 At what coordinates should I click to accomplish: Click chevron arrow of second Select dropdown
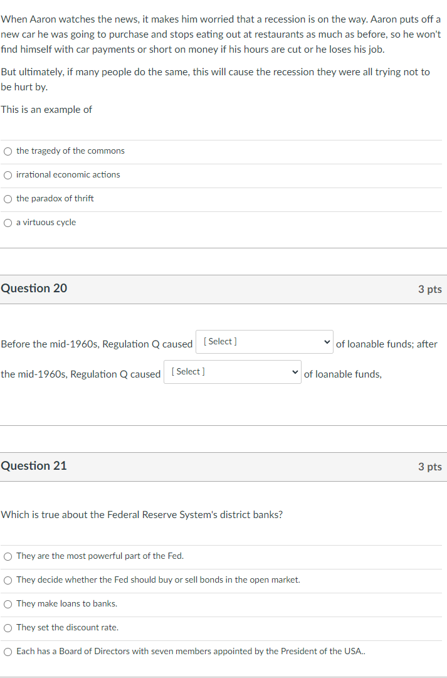tap(295, 372)
